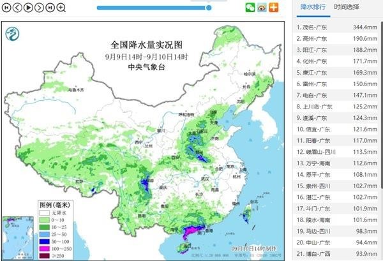Click the 博白-广西 entry in the list
The height and width of the screenshot is (261, 383).
click(x=337, y=253)
